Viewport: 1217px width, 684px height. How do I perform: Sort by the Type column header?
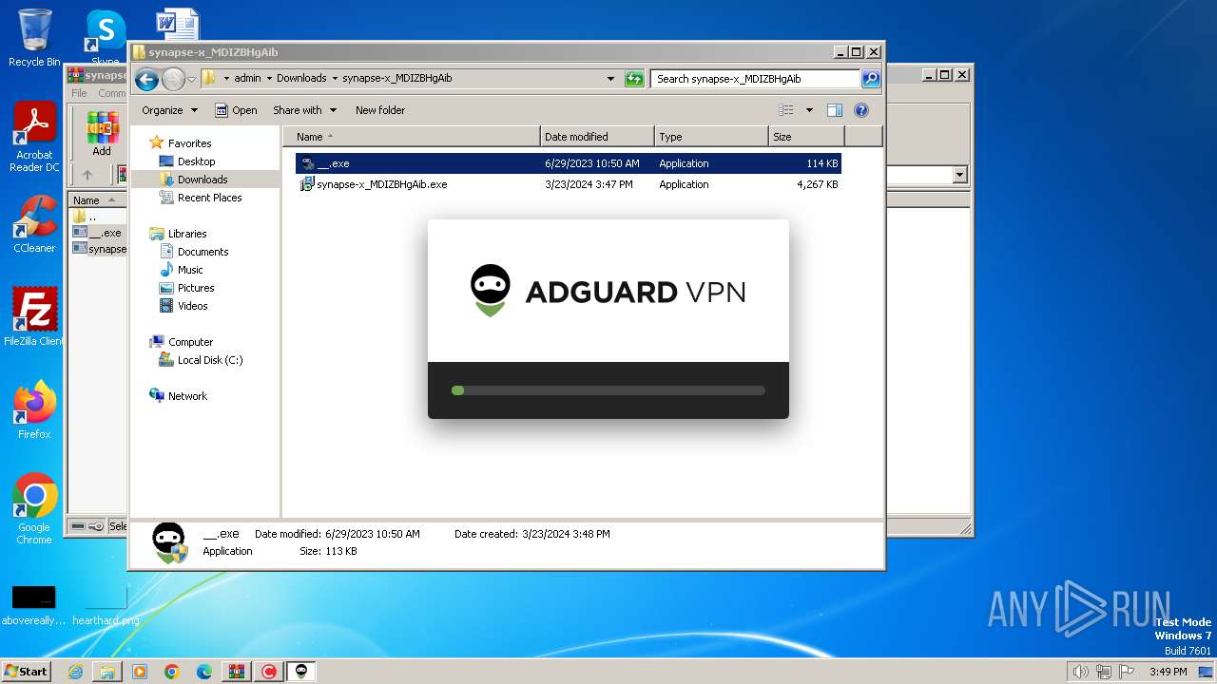[x=711, y=137]
